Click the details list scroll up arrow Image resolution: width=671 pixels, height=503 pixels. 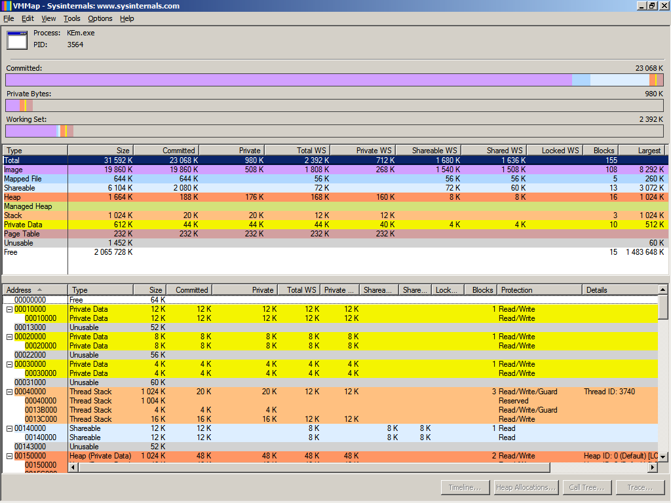click(662, 290)
